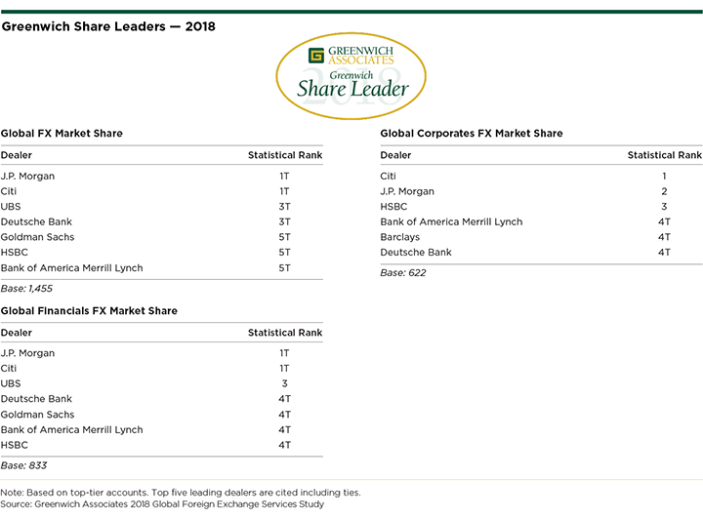Click Dealer header in Global FX table
Screen dimensions: 703x519
click(x=17, y=155)
